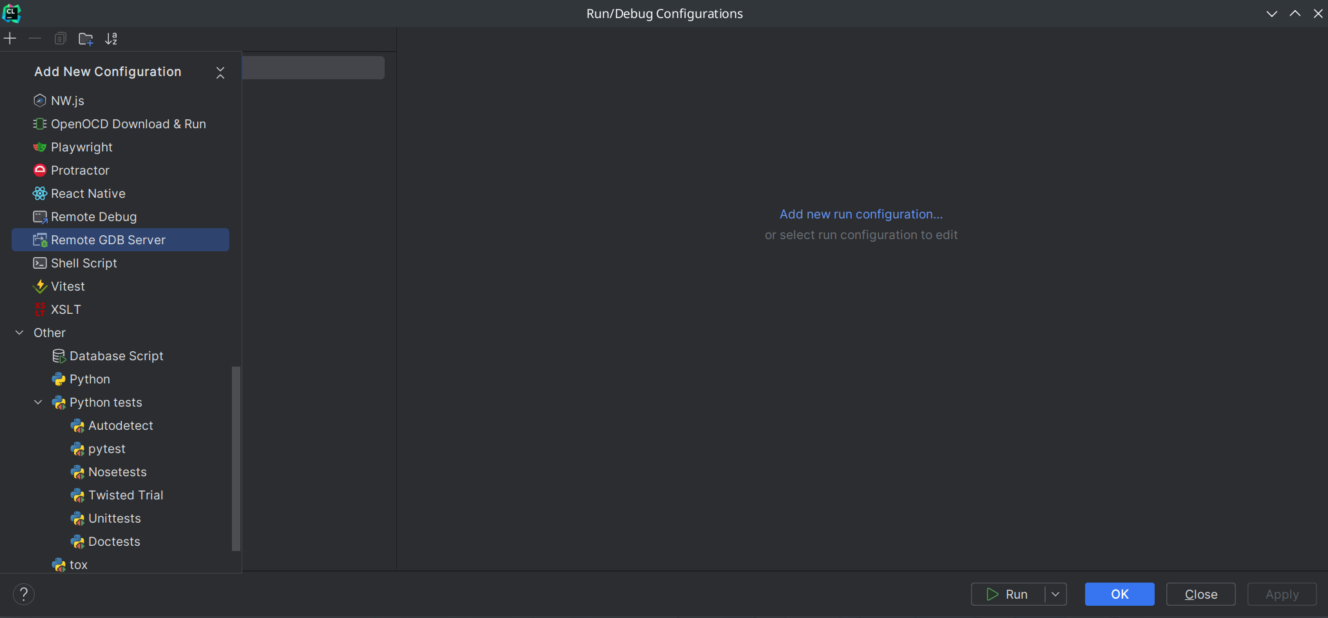
Task: Click the Remote GDB Server icon
Action: 40,240
